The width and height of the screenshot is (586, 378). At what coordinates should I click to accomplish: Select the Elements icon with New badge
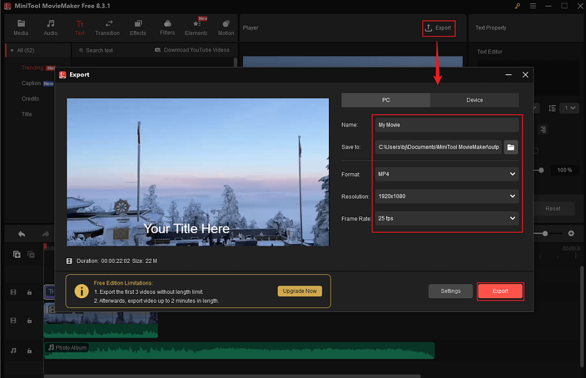click(x=196, y=27)
